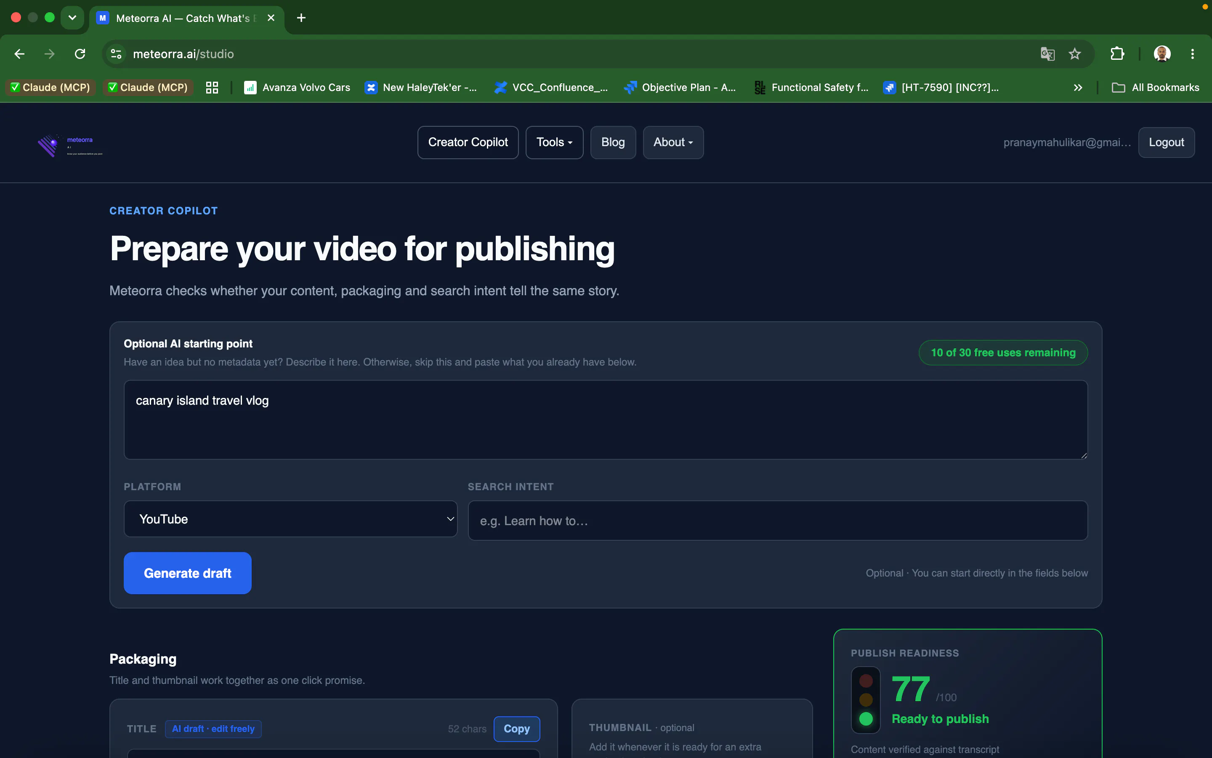
Task: Reload the meteorra.ai page
Action: (x=80, y=53)
